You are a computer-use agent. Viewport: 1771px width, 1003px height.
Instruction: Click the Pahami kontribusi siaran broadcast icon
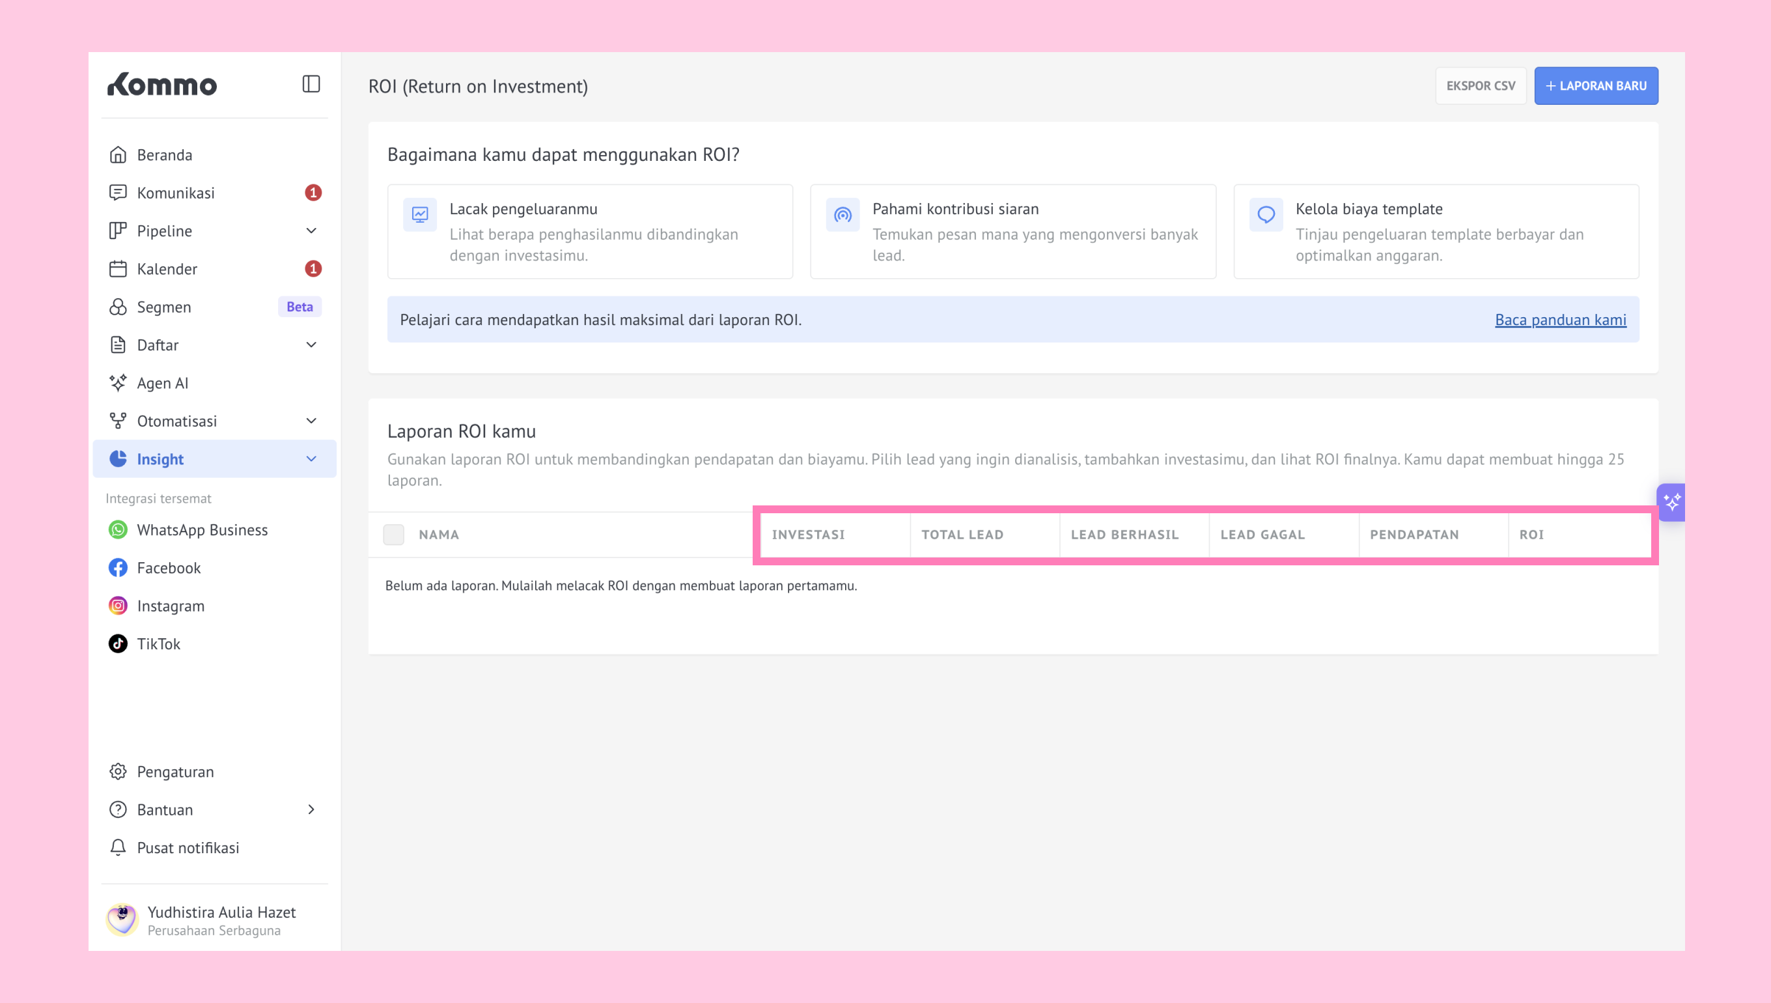pyautogui.click(x=843, y=215)
